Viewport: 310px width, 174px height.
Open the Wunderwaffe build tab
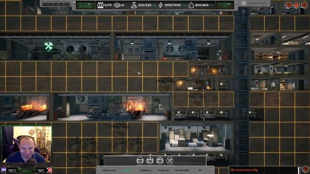tap(182, 170)
